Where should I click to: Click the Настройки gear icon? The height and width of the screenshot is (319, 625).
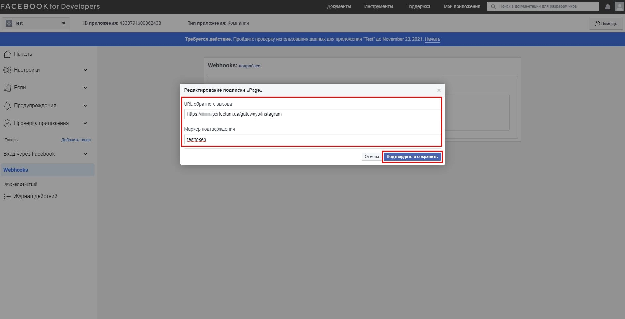(x=7, y=70)
